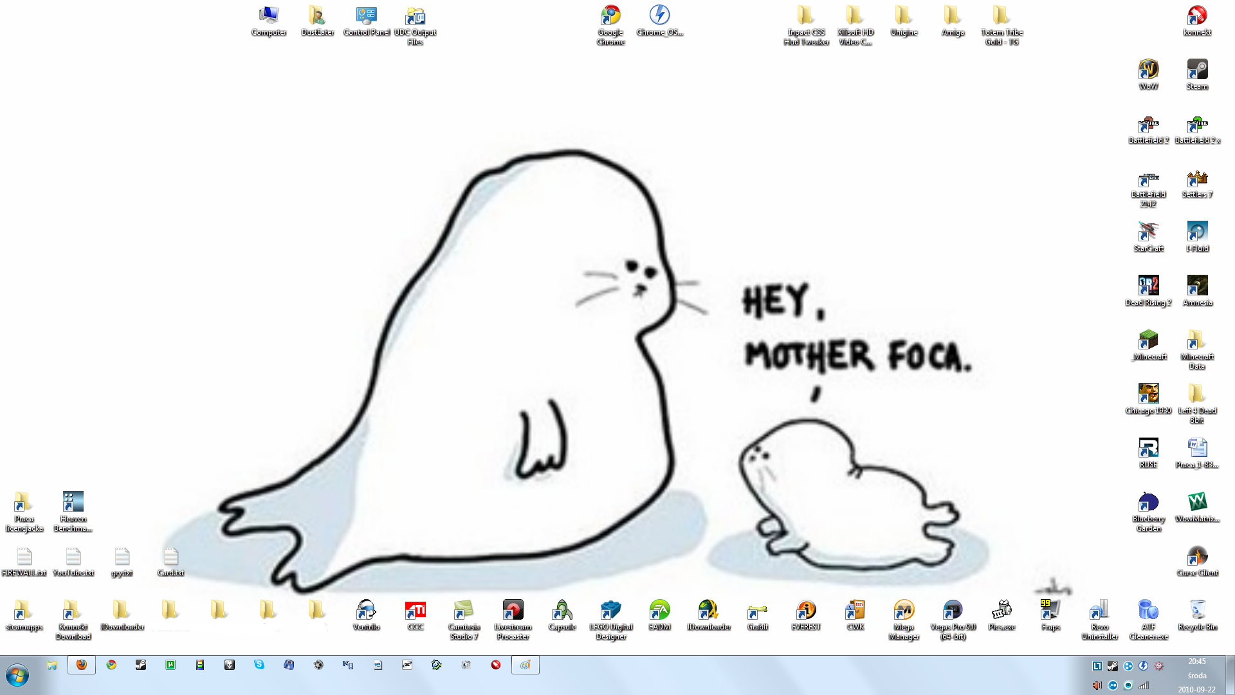Launch Curse Client
Image resolution: width=1235 pixels, height=695 pixels.
point(1198,562)
